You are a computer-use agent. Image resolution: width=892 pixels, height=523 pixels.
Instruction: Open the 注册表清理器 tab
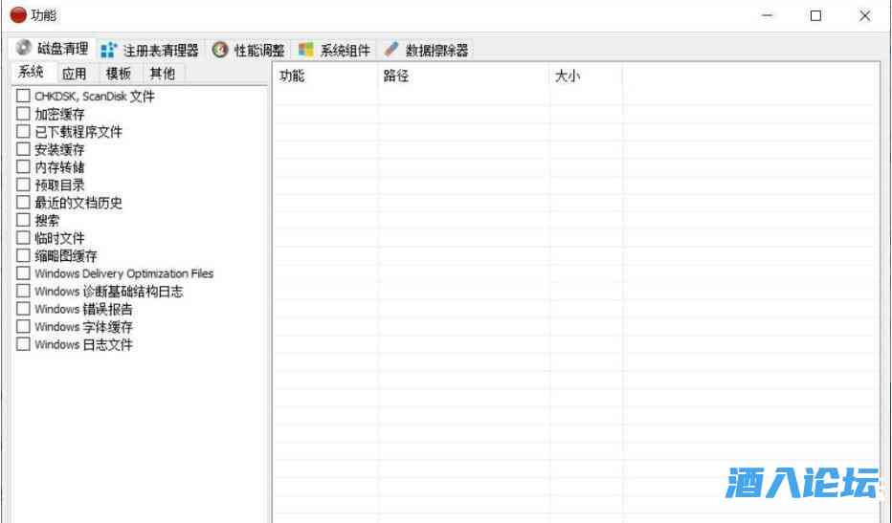click(x=149, y=50)
